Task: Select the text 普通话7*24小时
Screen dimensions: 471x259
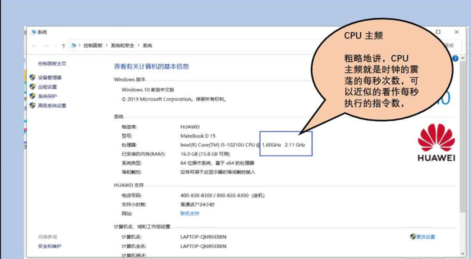Action: (x=197, y=205)
